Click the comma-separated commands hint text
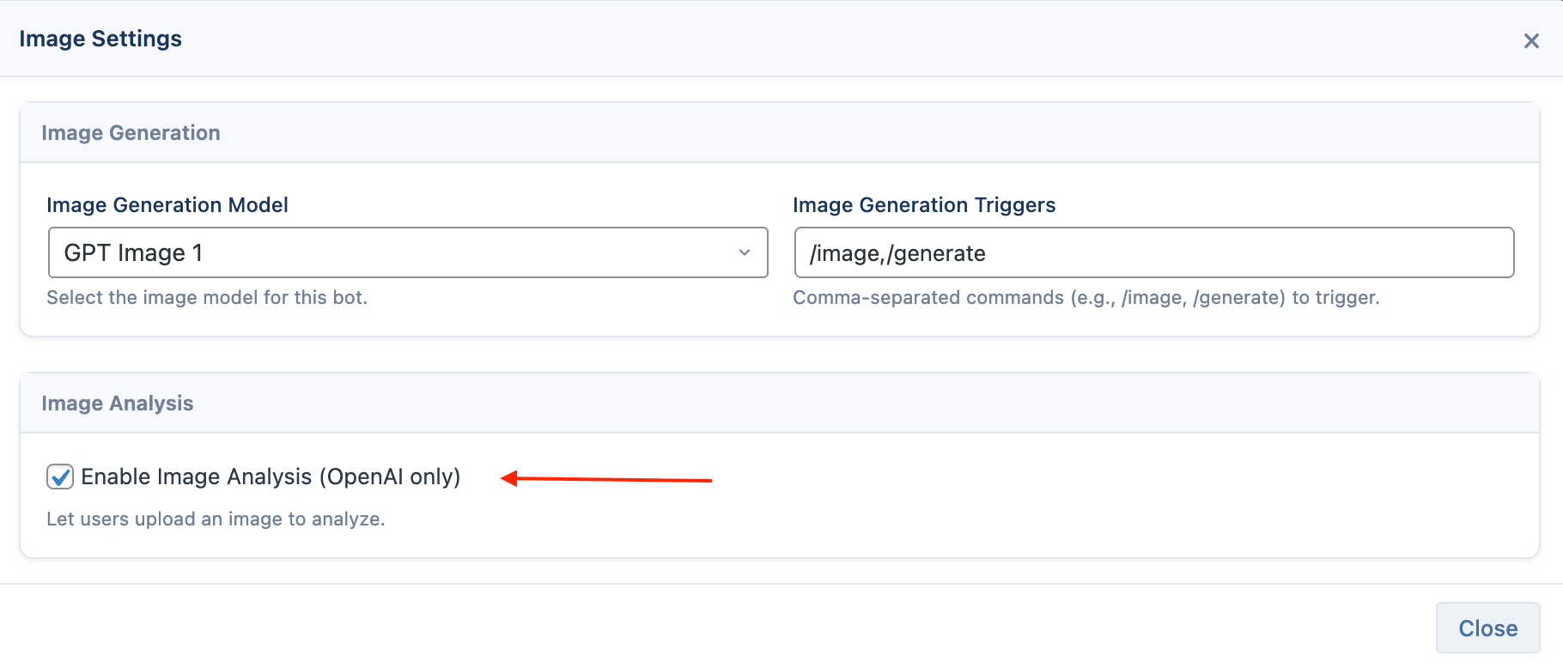 [1086, 297]
